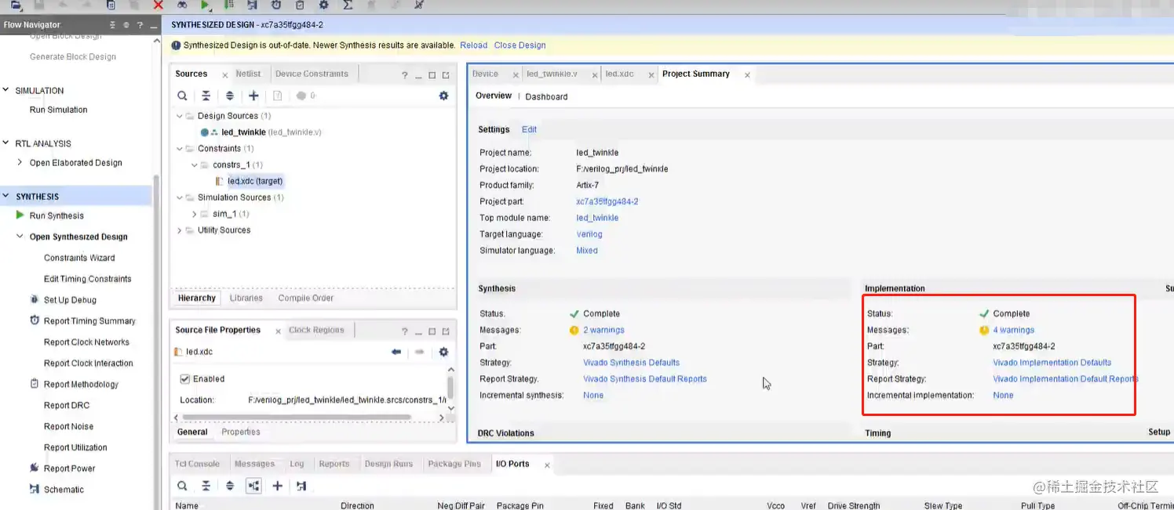Click help icon in Source File Properties

(x=405, y=331)
